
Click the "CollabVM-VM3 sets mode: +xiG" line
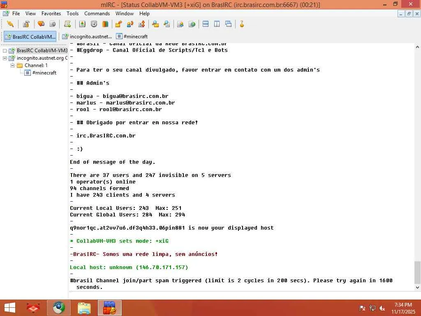pos(119,241)
